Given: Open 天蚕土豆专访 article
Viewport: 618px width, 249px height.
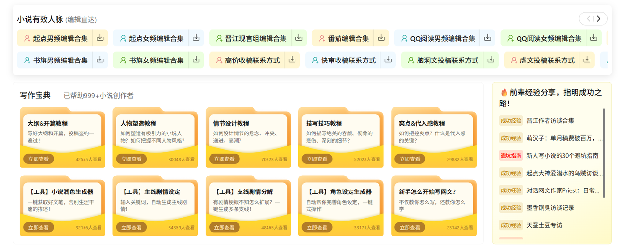Looking at the screenshot, I should click(x=544, y=225).
